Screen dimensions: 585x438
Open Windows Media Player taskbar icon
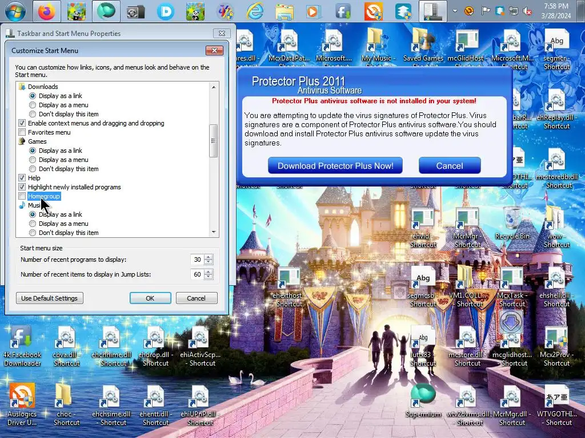[x=314, y=11]
